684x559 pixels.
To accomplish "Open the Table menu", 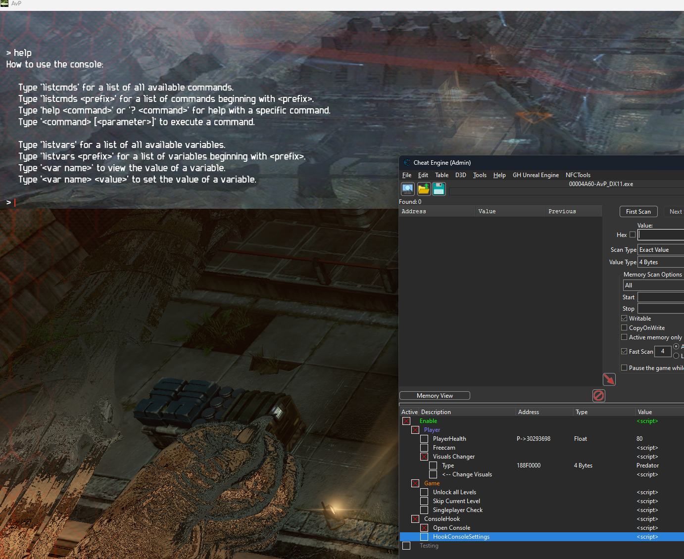I will pos(442,175).
